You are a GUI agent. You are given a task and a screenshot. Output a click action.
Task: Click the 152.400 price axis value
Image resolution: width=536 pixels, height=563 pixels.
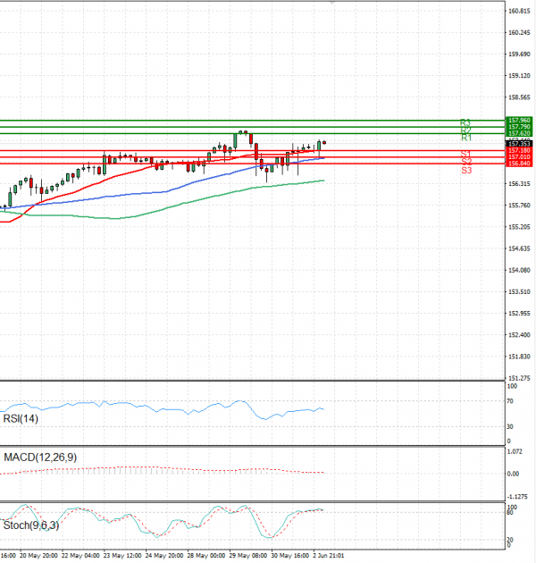click(x=519, y=335)
